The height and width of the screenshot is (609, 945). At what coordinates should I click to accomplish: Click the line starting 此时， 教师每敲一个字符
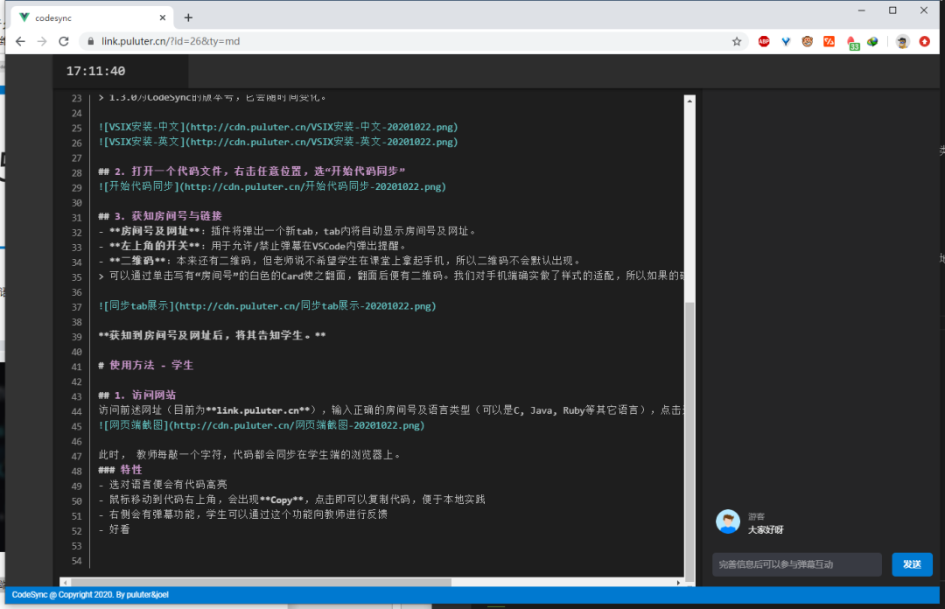tap(250, 455)
